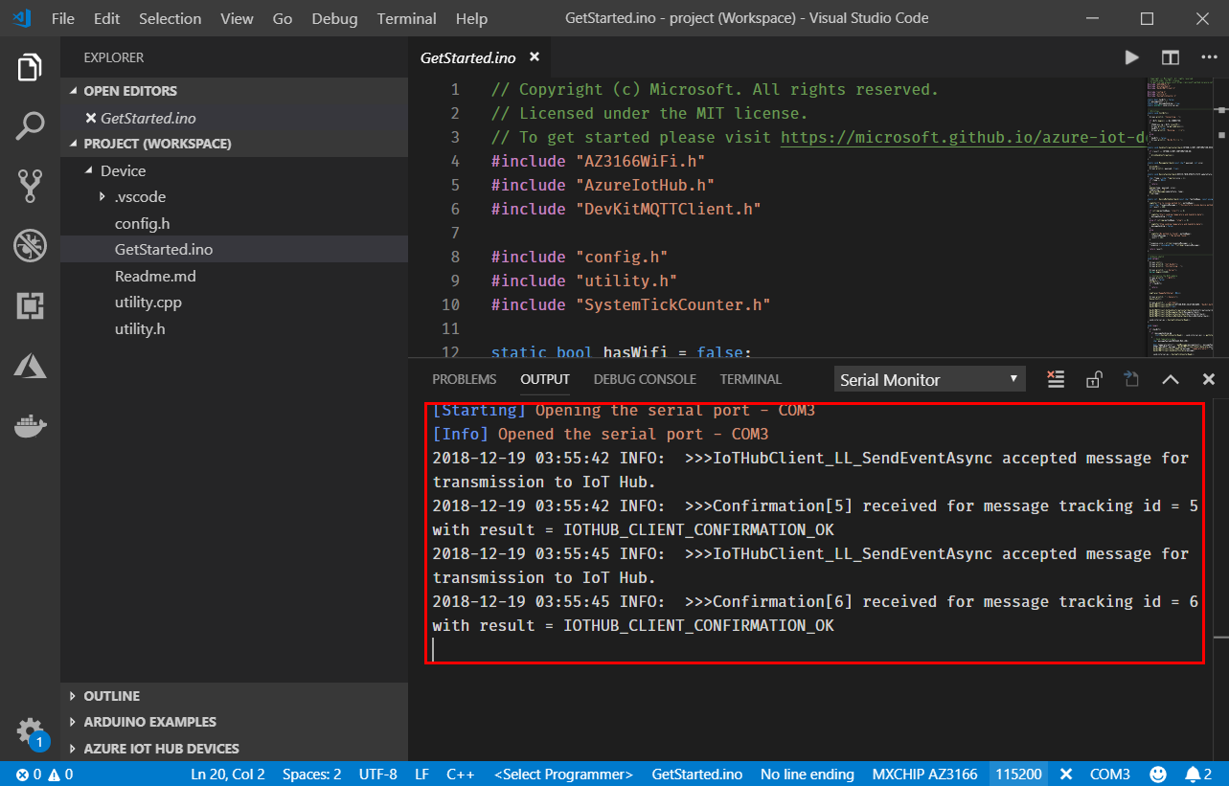This screenshot has width=1229, height=786.
Task: Change indentation via Spaces: 2
Action: point(311,774)
